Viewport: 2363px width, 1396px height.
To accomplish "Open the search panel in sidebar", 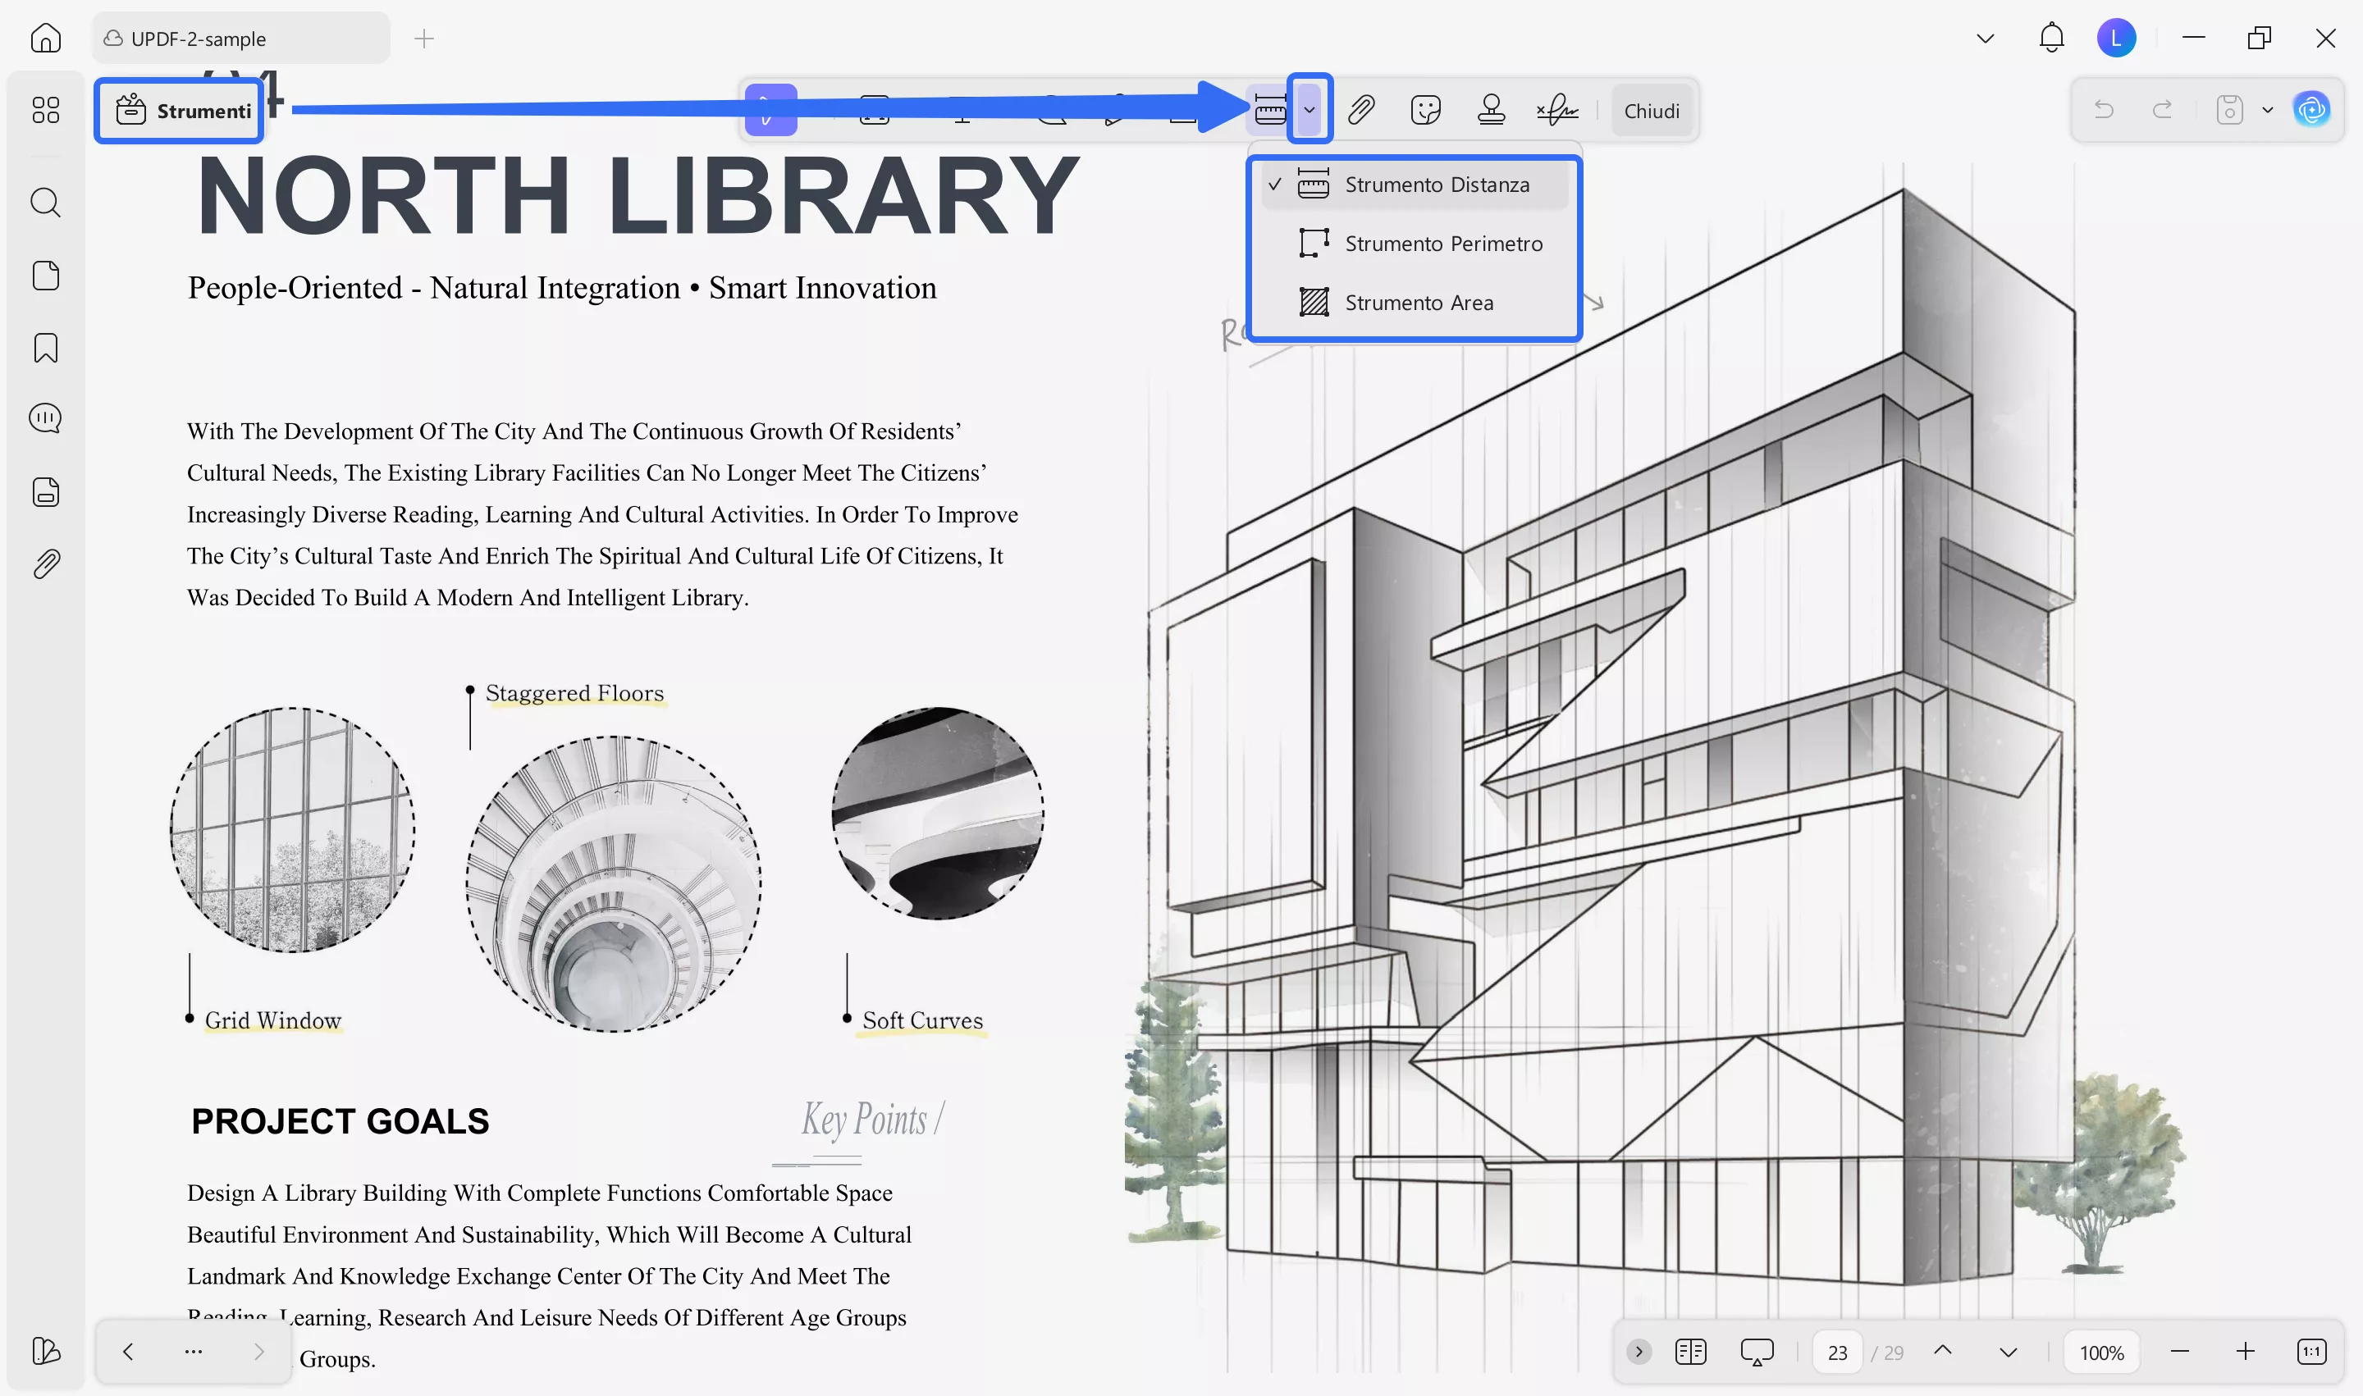I will [x=45, y=203].
